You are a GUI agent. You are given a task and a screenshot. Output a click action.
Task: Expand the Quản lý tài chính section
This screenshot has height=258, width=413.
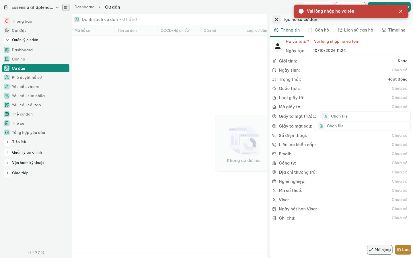tap(7, 152)
